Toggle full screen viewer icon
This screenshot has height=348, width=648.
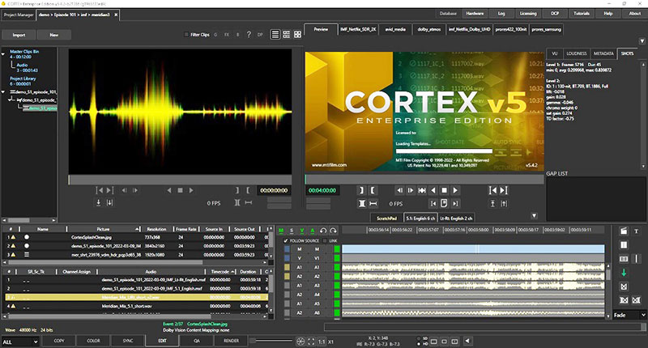(311, 342)
